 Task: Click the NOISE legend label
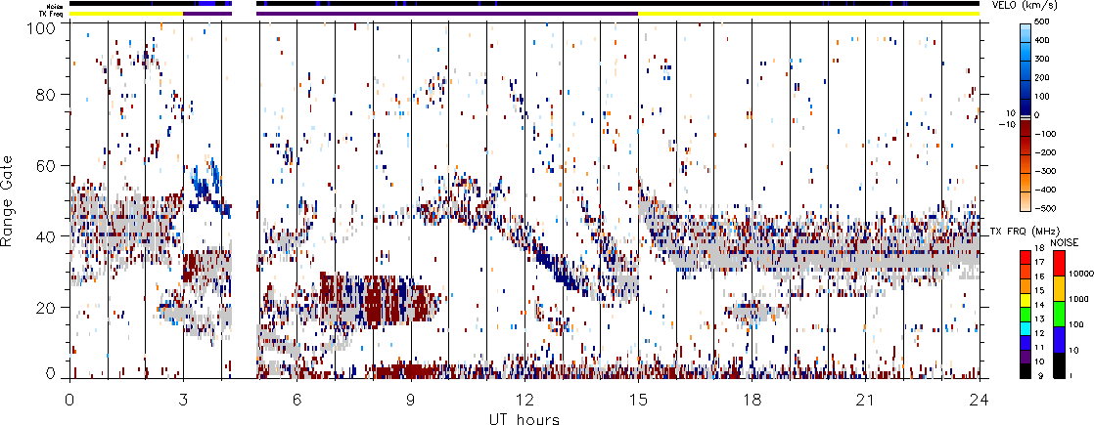point(1065,241)
